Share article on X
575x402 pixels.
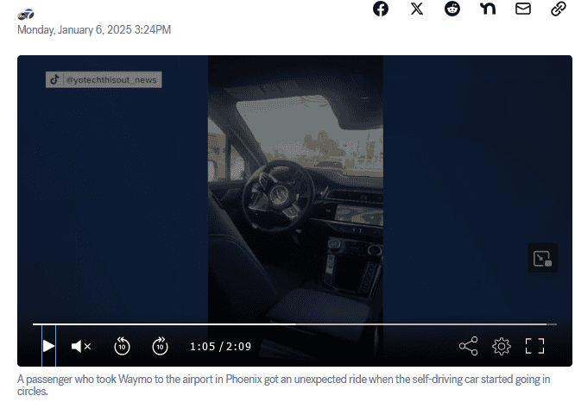417,9
